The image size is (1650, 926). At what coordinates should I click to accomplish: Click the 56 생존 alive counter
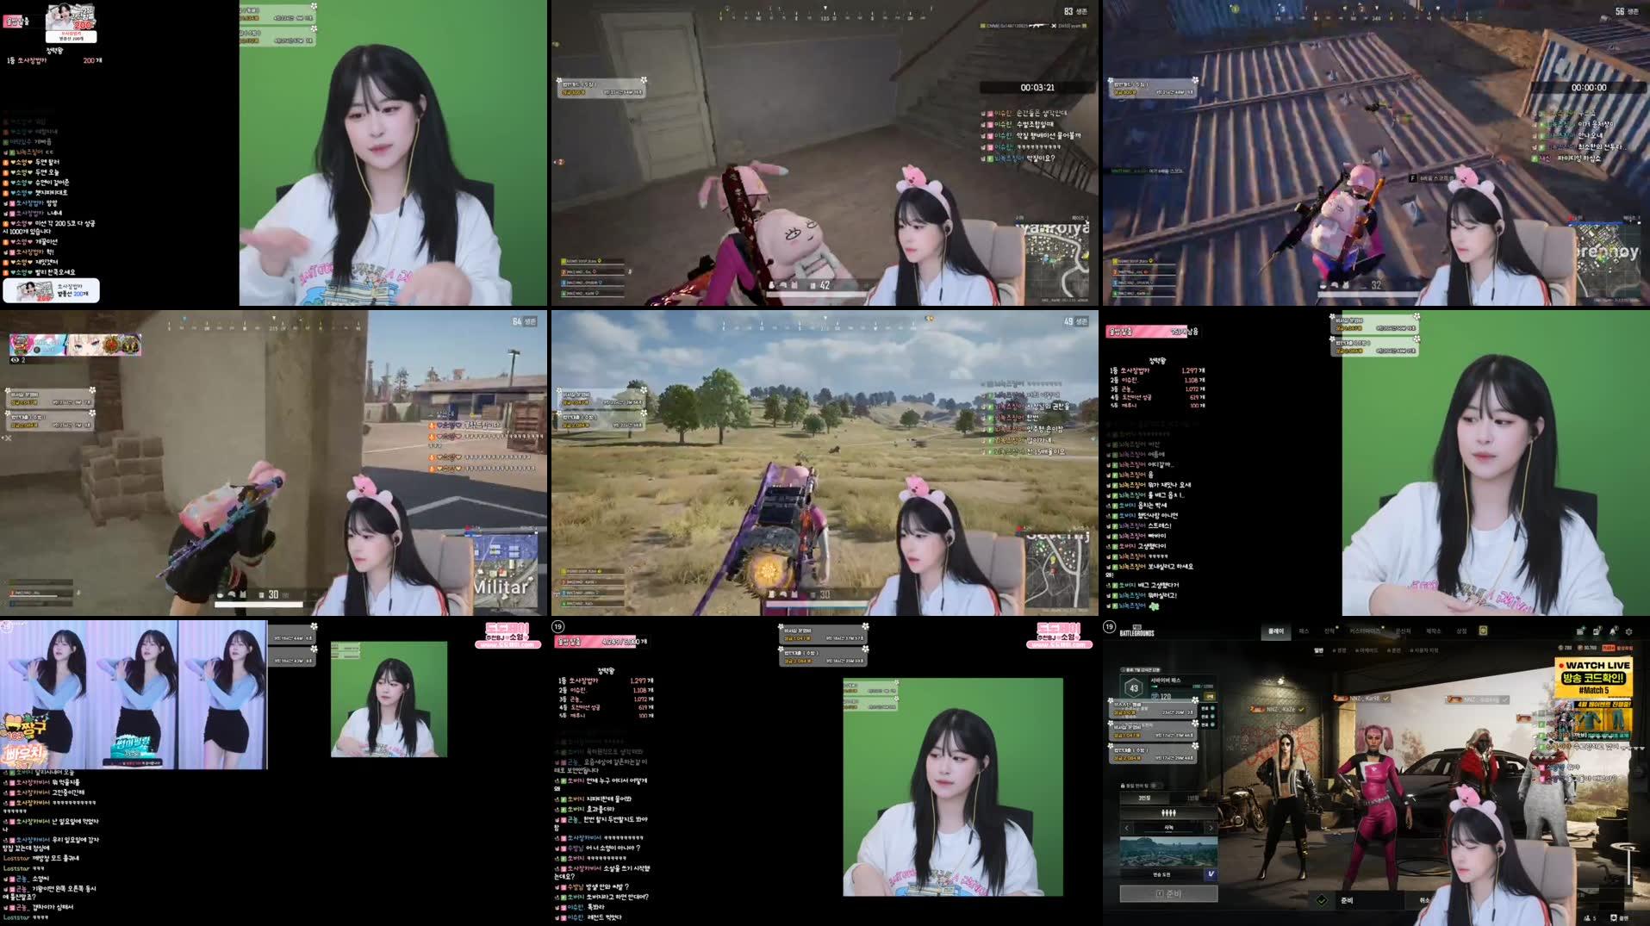coord(1625,11)
